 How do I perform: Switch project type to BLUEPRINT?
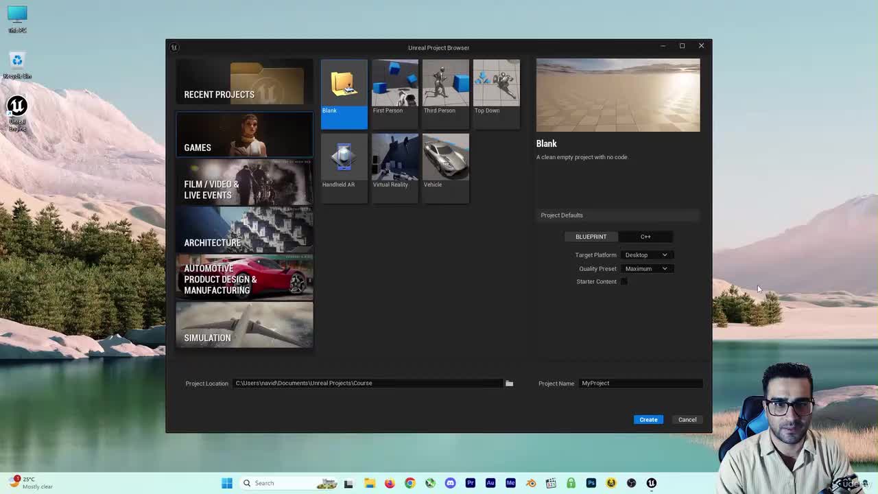click(591, 237)
